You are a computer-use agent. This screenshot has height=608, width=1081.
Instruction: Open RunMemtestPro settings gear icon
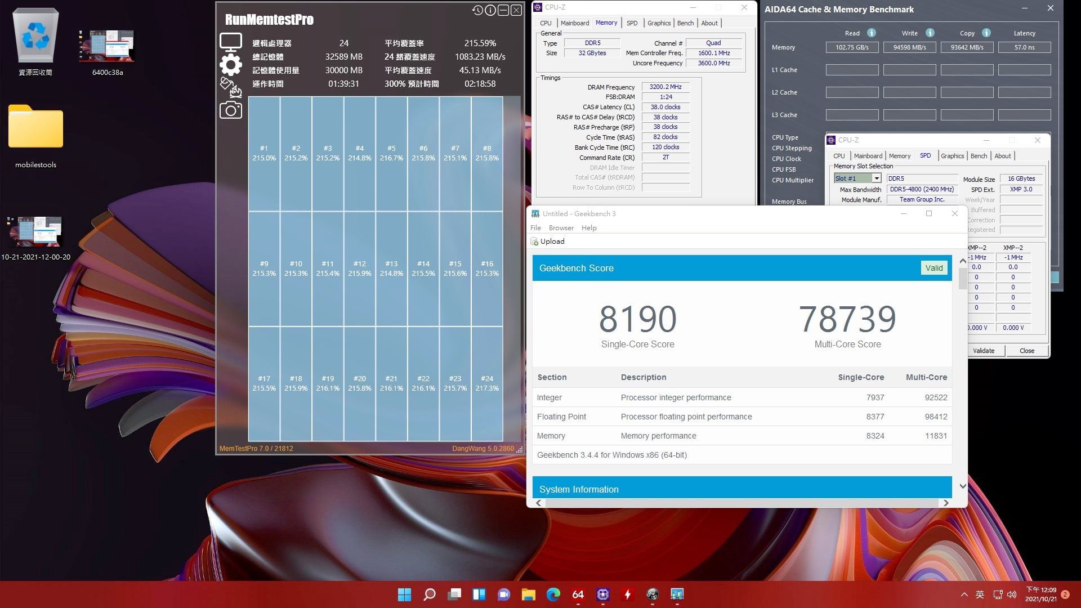[231, 65]
